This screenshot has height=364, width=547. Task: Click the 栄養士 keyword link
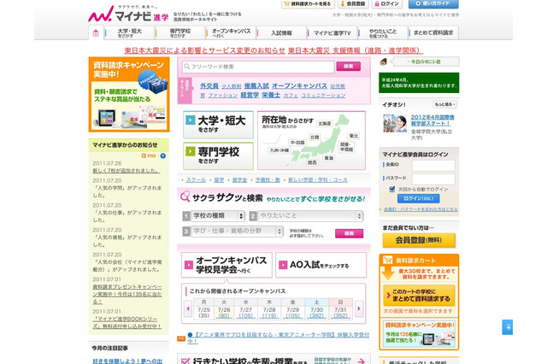pos(271,95)
